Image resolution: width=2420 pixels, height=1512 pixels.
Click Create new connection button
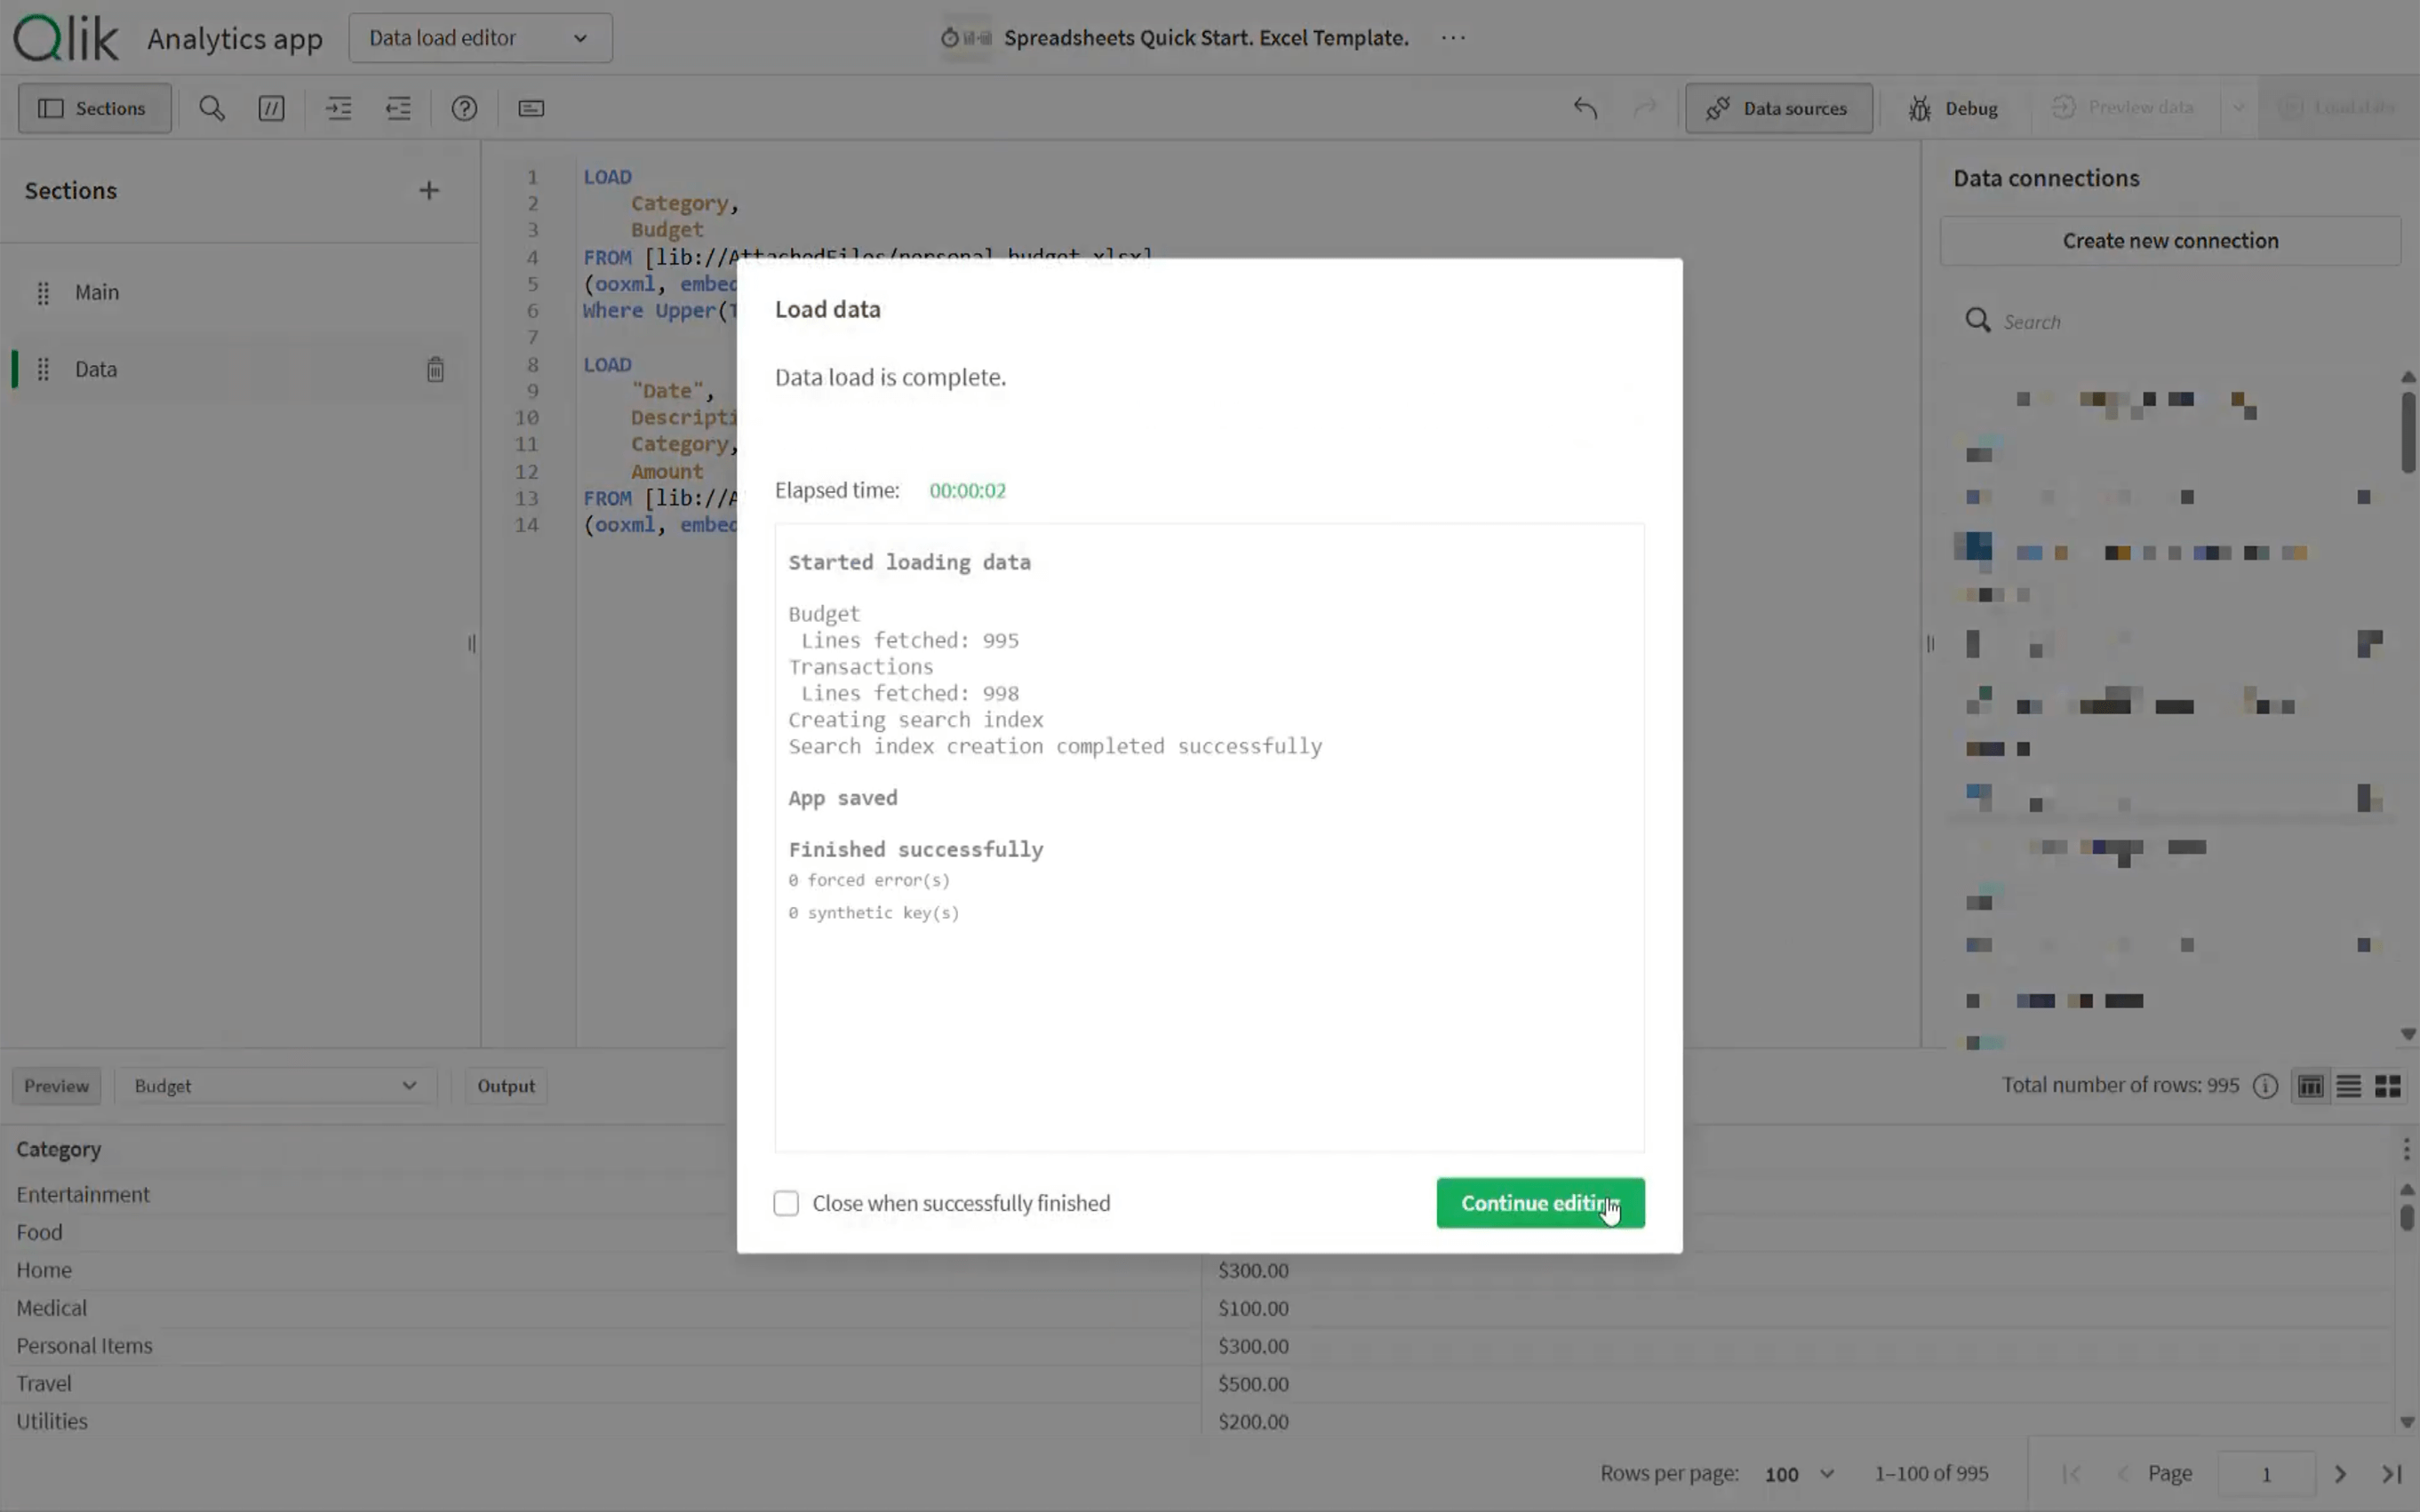pos(2170,241)
